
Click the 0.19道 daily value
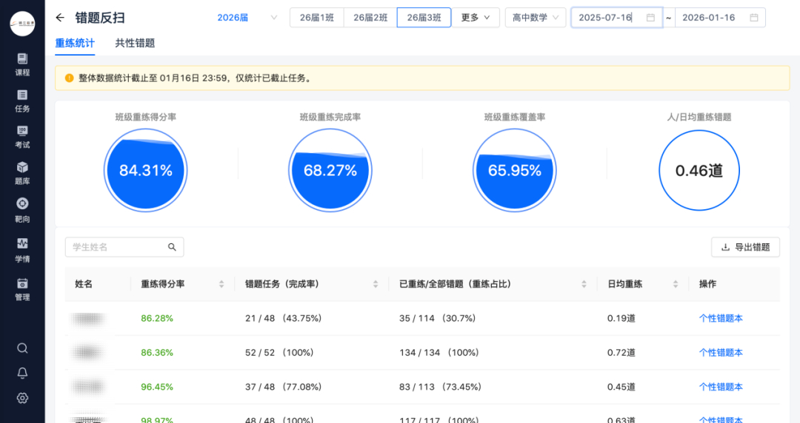click(621, 318)
